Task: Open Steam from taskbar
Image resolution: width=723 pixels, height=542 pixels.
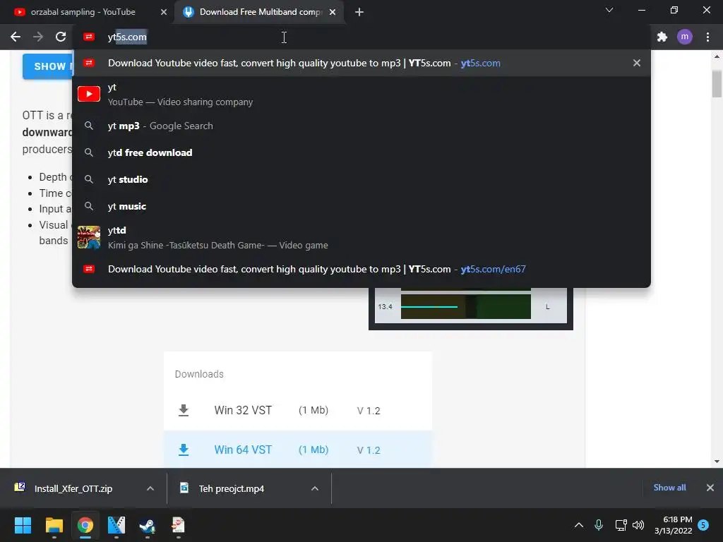Action: (x=148, y=525)
